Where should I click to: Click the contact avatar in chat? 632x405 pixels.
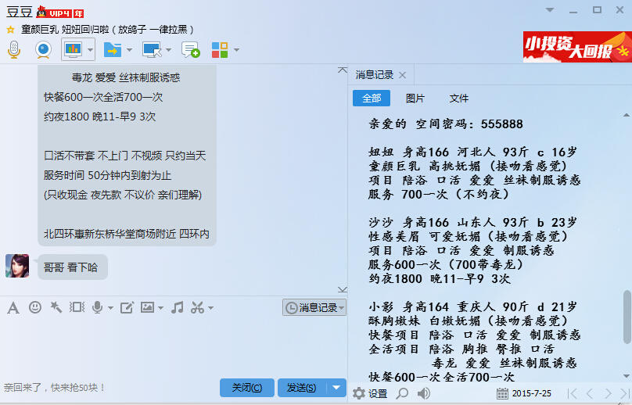17,266
